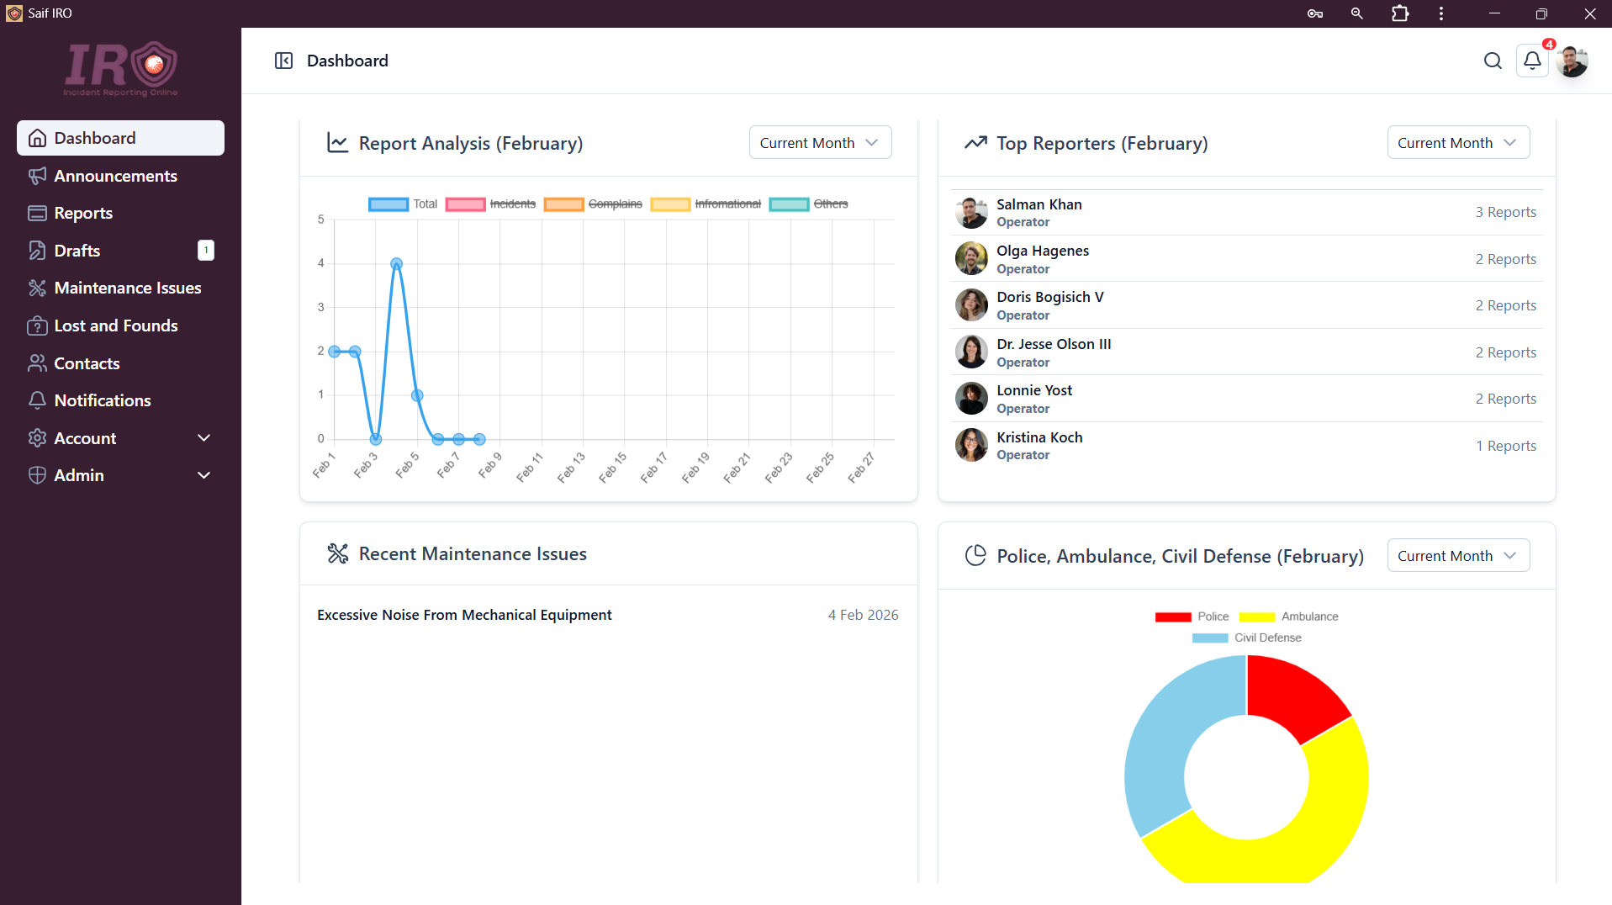The height and width of the screenshot is (905, 1612).
Task: Open Excessive Noise From Mechanical Equipment issue
Action: tap(464, 615)
